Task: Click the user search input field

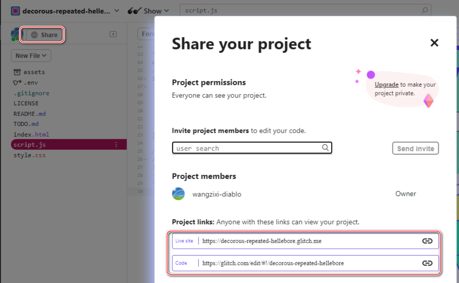Action: (x=252, y=148)
